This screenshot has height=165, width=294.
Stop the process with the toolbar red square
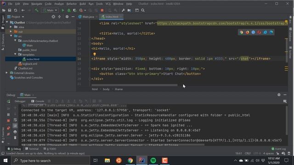pos(102,10)
